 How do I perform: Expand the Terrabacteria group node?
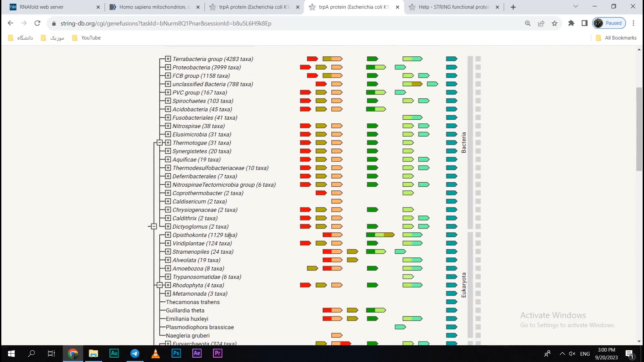[168, 59]
